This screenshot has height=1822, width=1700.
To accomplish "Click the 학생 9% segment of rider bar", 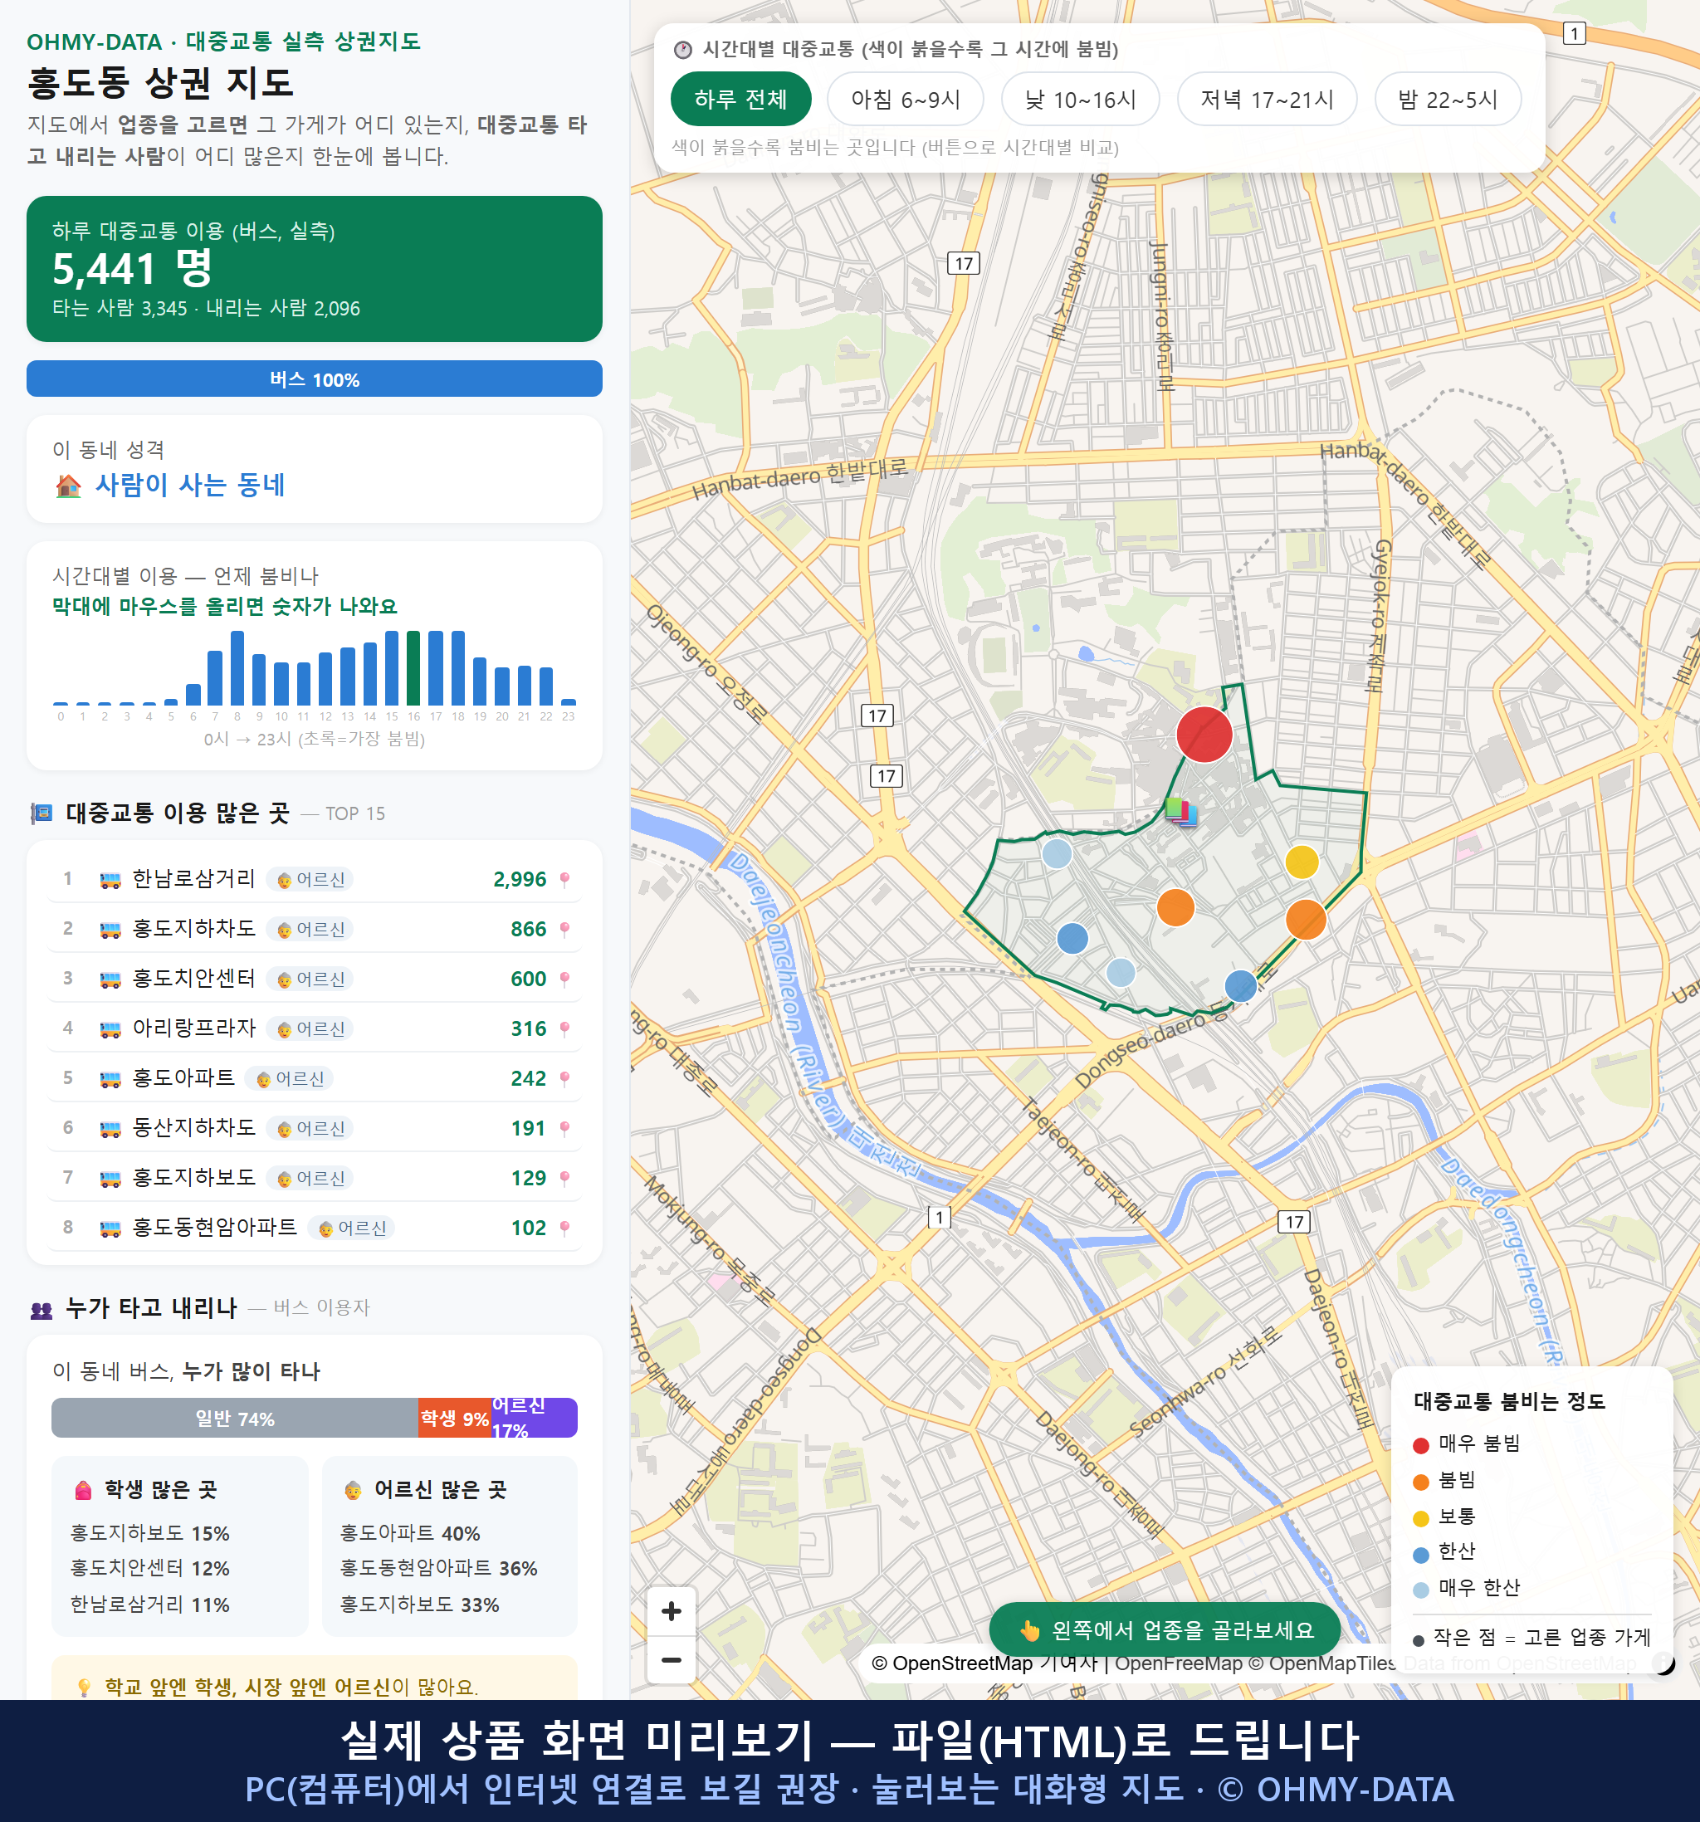I will click(x=455, y=1418).
